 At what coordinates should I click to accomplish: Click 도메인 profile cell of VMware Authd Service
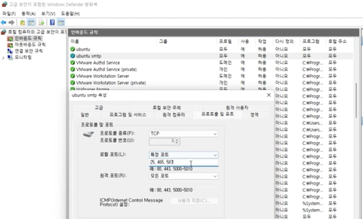pyautogui.click(x=225, y=63)
